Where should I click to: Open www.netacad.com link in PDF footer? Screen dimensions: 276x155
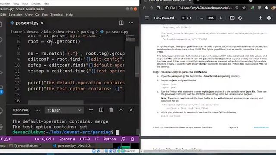261,127
